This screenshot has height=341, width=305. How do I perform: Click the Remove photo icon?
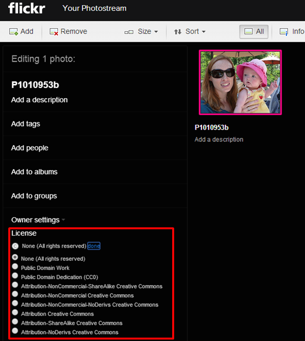[54, 32]
